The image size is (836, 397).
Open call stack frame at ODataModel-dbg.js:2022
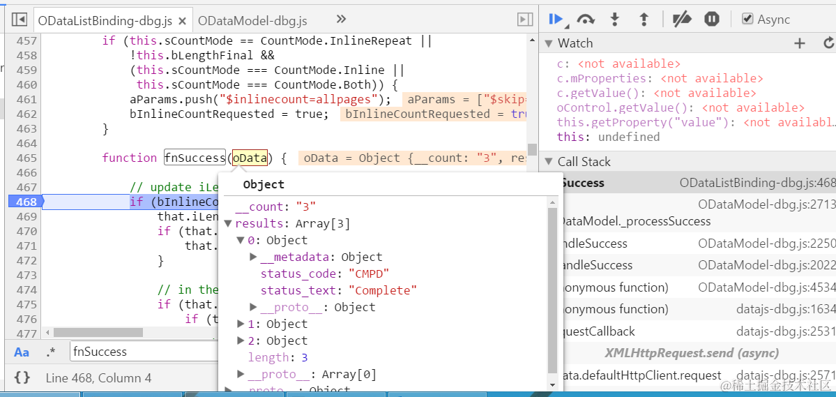point(699,265)
